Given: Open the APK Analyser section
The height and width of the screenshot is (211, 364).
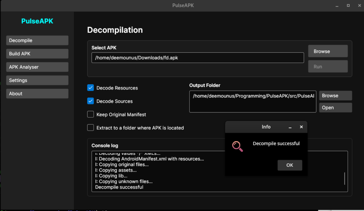Looking at the screenshot, I should (x=37, y=67).
